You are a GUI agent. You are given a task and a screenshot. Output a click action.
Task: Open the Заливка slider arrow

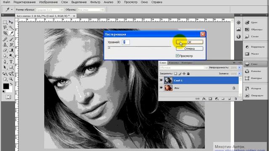pos(240,74)
